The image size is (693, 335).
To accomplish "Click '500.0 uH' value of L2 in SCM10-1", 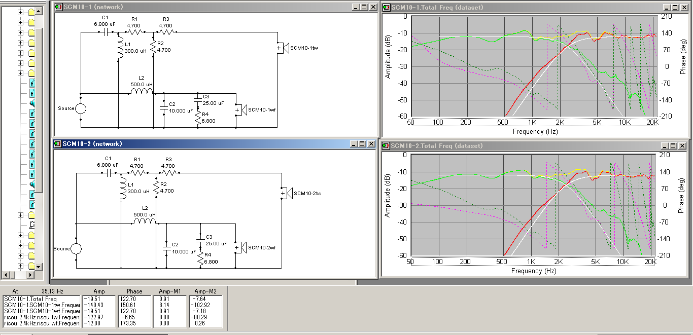I will click(142, 84).
